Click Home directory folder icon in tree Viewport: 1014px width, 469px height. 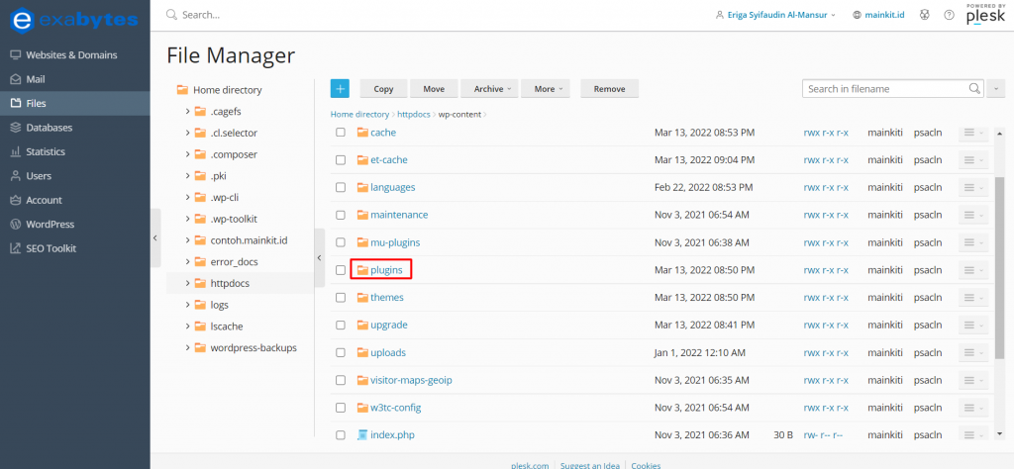(x=182, y=90)
